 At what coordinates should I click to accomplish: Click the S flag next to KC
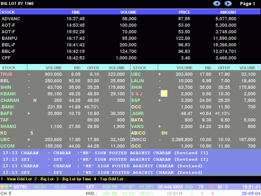(x=32, y=133)
